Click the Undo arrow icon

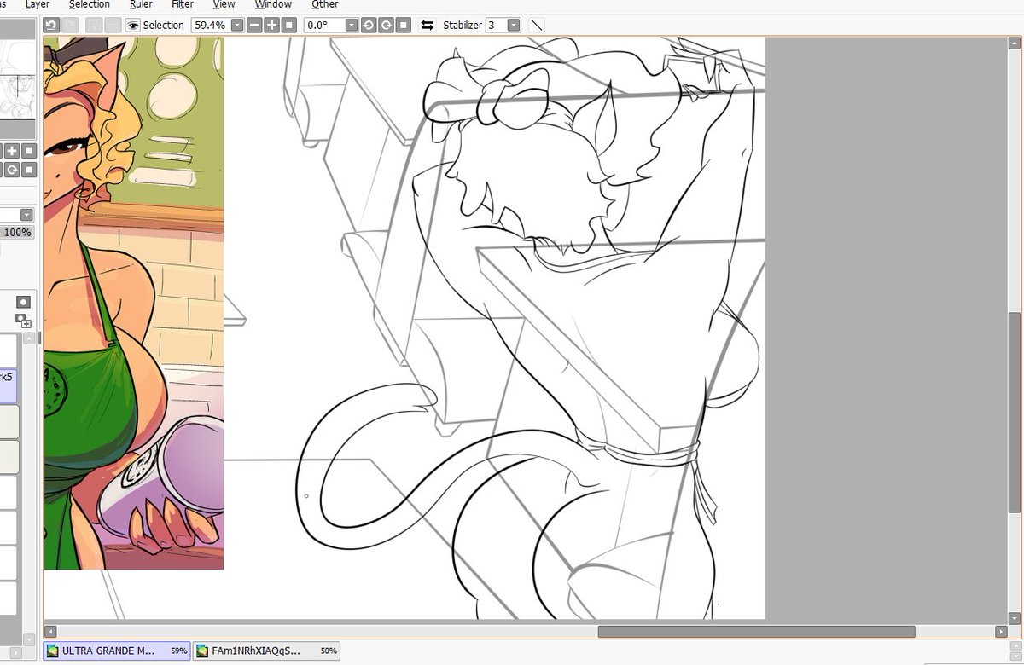point(51,26)
